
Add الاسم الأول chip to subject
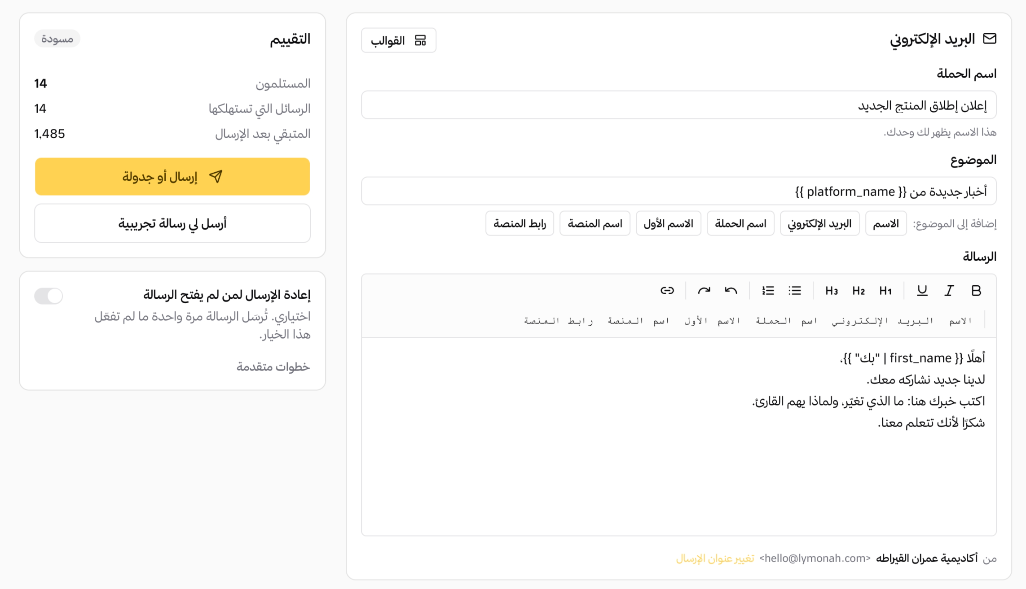[668, 223]
